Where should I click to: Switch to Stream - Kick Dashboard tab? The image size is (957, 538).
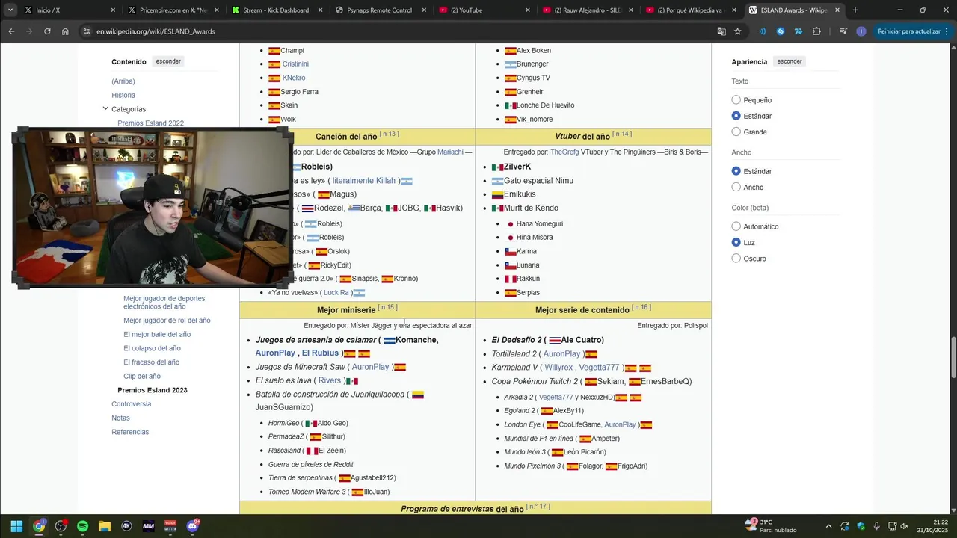pos(277,10)
